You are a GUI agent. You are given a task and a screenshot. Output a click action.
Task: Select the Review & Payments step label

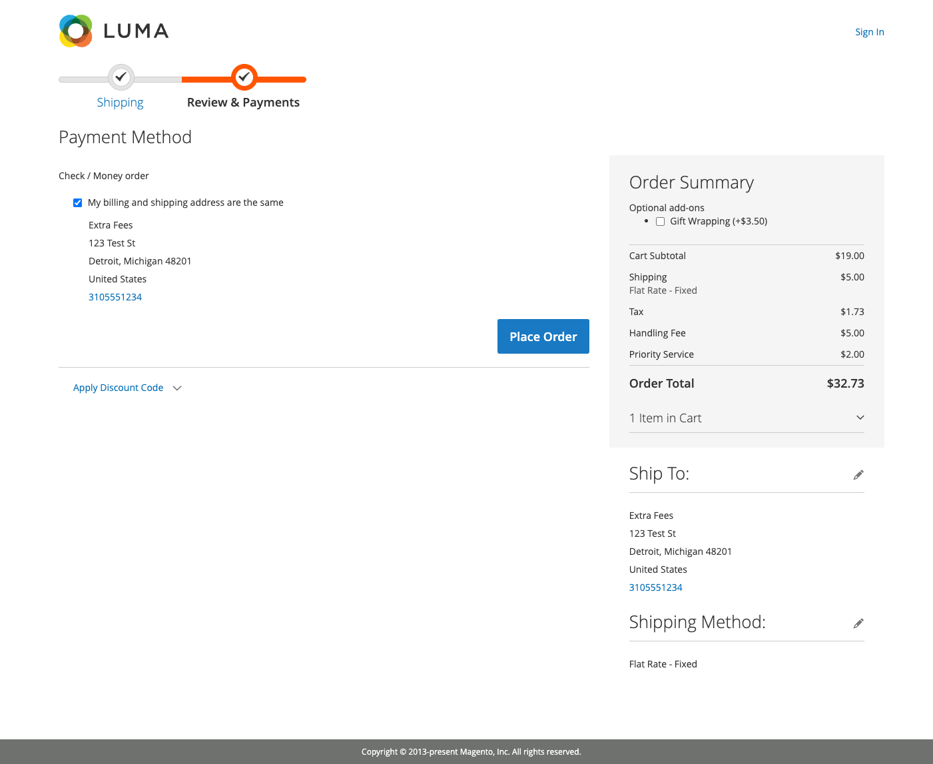[x=243, y=103]
